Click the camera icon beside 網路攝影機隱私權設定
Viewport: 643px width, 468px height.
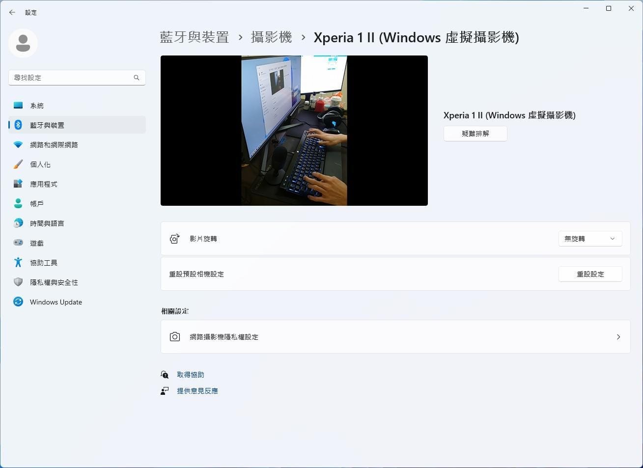click(174, 337)
